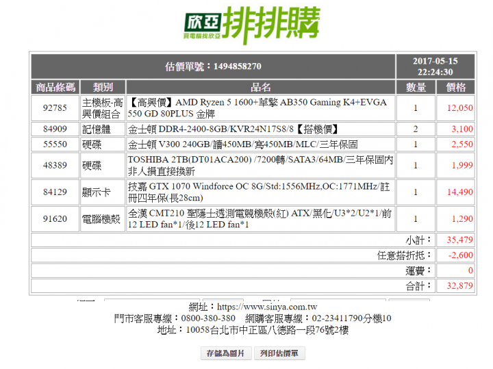Image resolution: width=493 pixels, height=369 pixels.
Task: Click the 主機板-高興價組合 category cell
Action: pyautogui.click(x=103, y=107)
